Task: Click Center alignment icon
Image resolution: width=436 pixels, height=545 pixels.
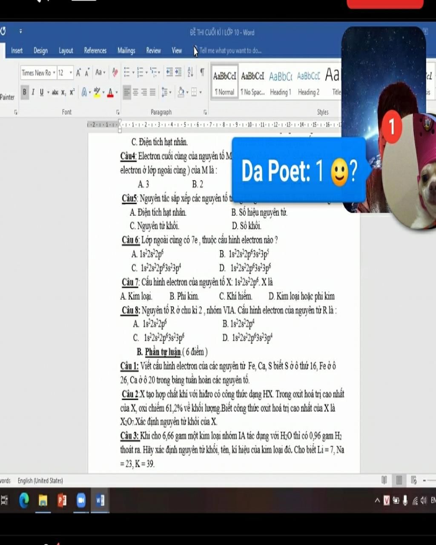Action: click(x=135, y=92)
